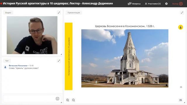The height and width of the screenshot is (105, 187).
Task: Click the red recording indicator dot
Action: point(1,3)
